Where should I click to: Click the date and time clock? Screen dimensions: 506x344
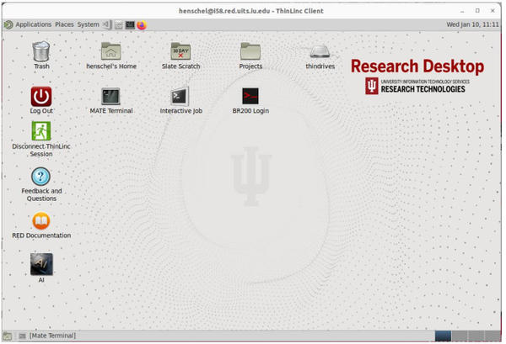coord(472,24)
